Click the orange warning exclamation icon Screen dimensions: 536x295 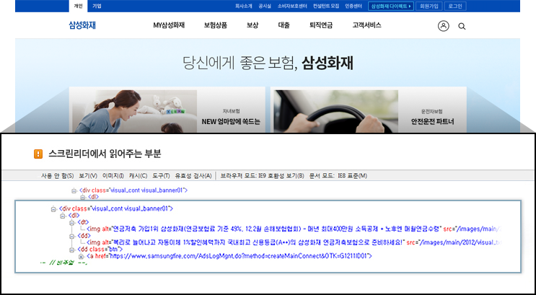coord(38,154)
